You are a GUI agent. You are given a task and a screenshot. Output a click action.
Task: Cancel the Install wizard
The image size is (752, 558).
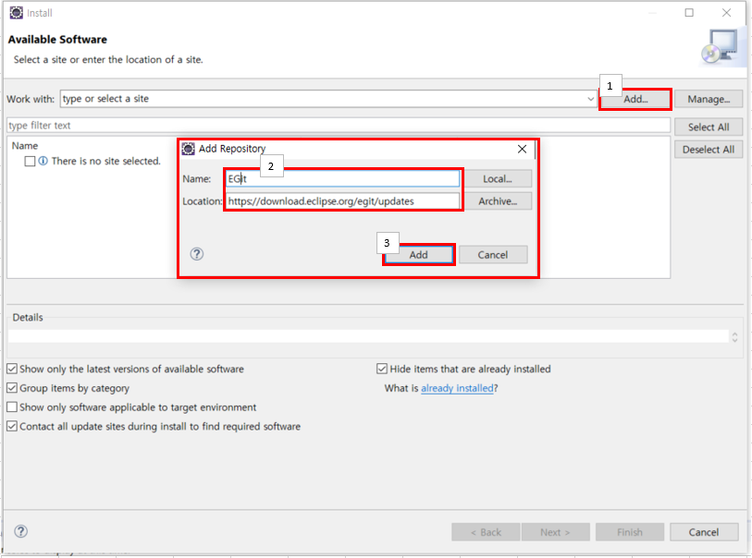tap(704, 532)
